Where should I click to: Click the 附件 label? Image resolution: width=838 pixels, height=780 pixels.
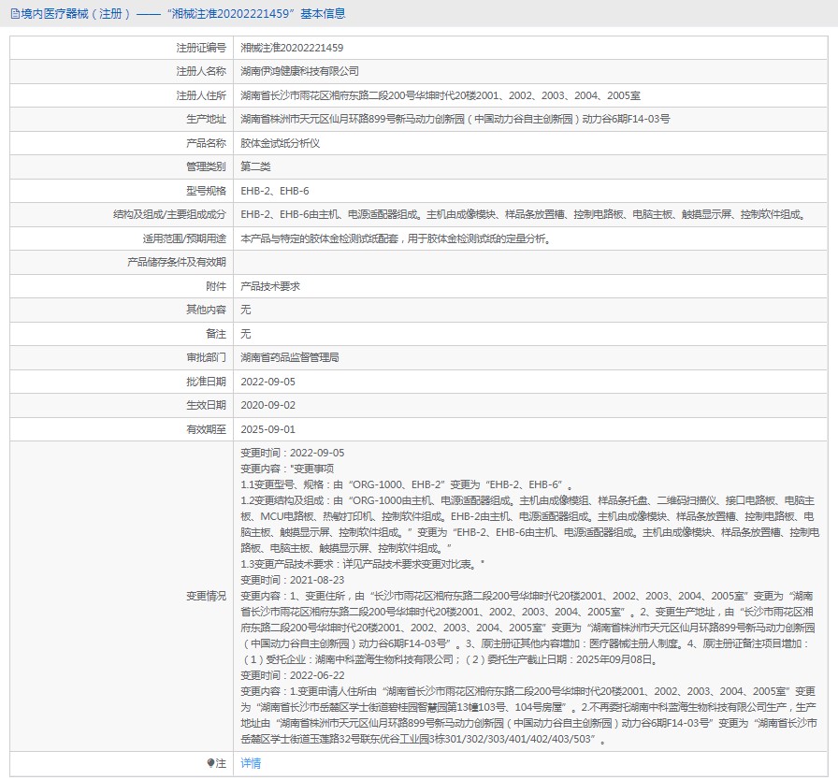216,286
